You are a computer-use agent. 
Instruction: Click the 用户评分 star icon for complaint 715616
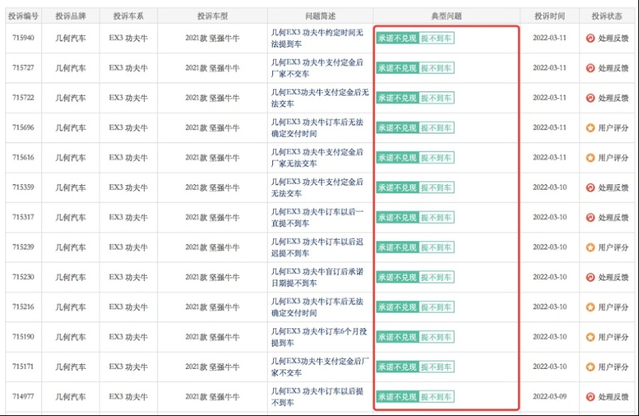tap(590, 157)
